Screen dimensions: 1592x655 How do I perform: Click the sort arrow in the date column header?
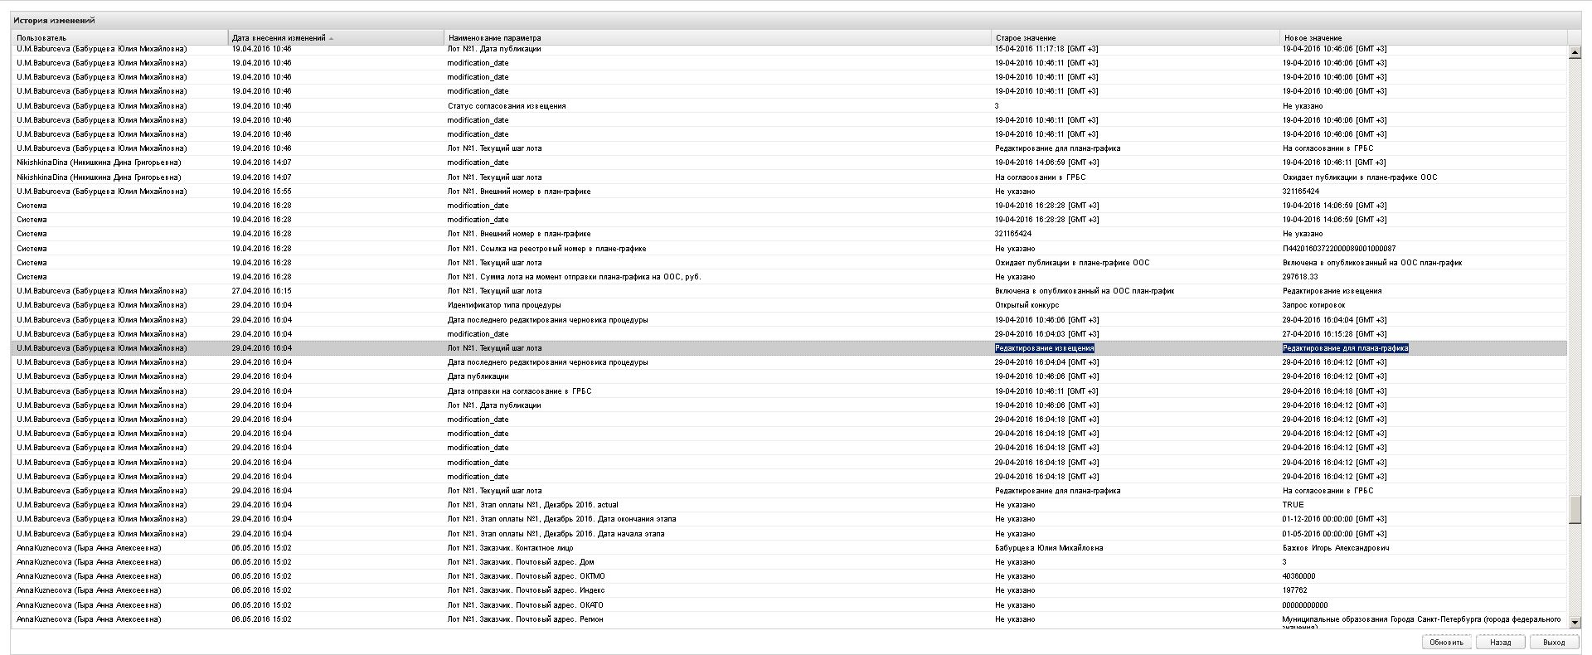[332, 38]
